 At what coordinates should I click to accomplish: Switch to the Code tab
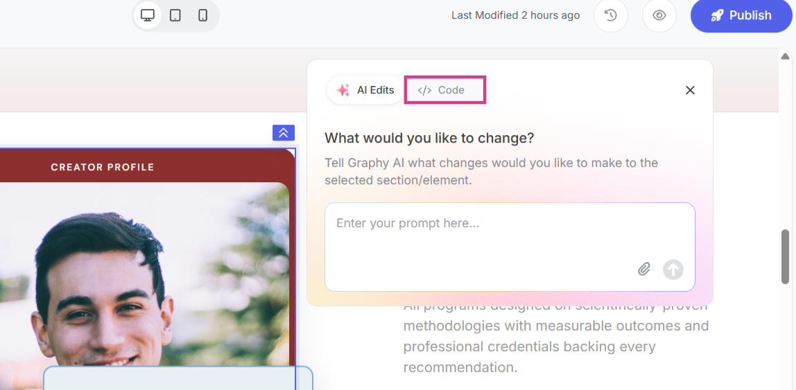tap(444, 90)
